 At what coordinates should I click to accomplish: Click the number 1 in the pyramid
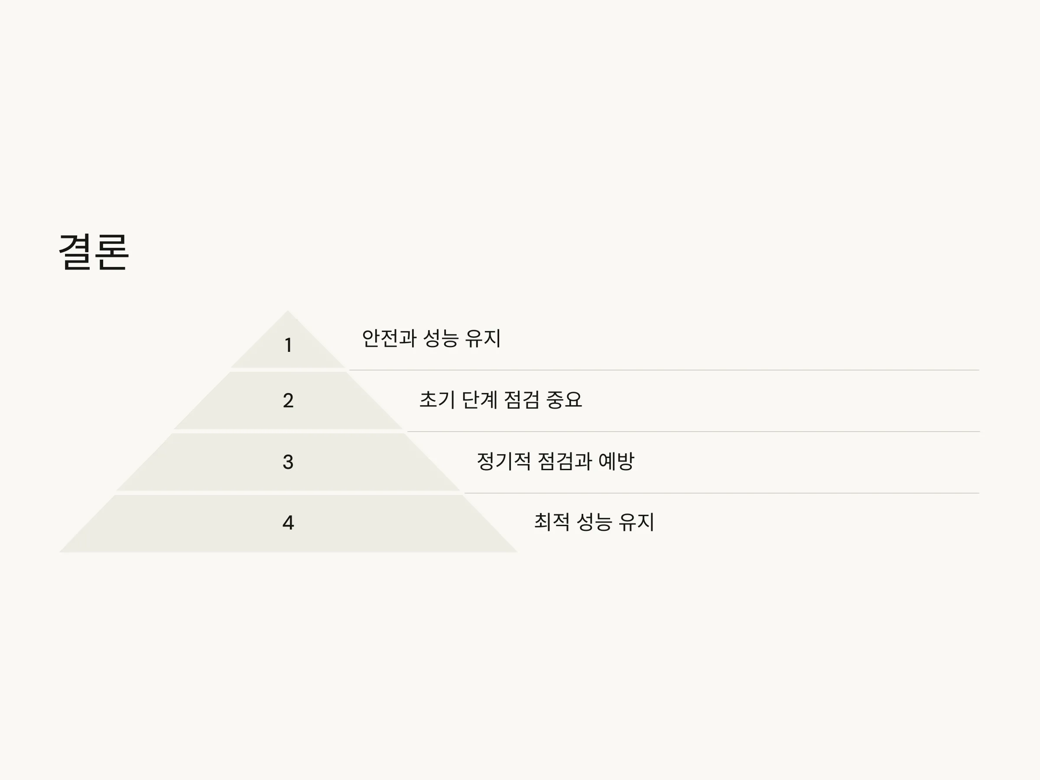point(288,345)
